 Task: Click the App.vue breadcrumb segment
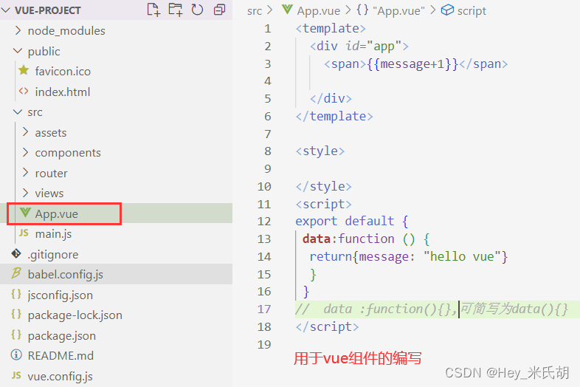pos(319,11)
